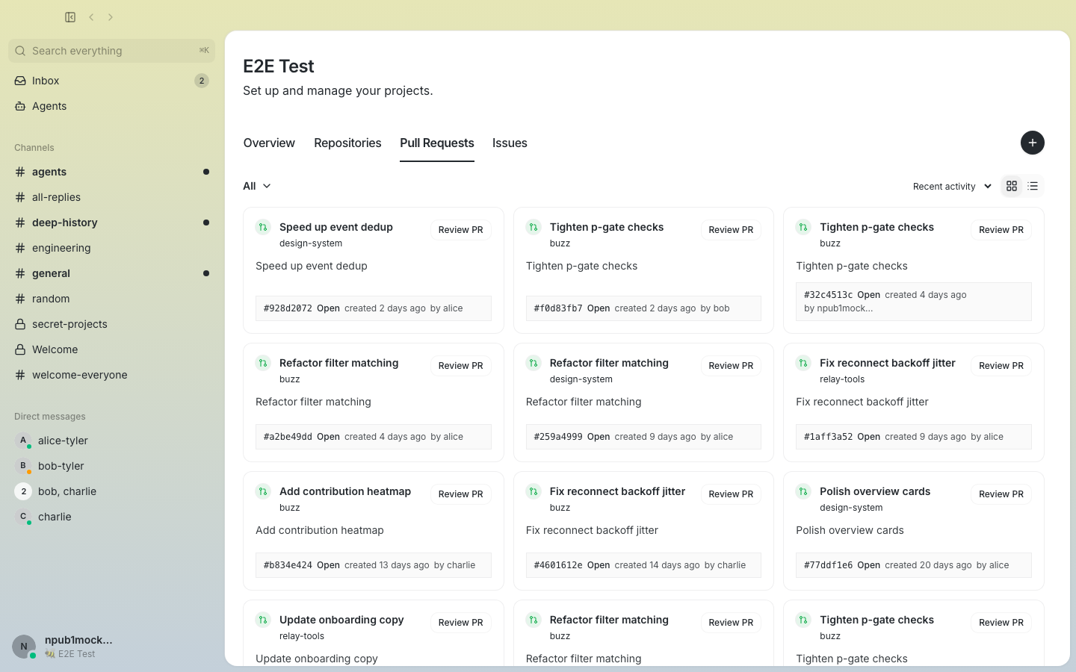Open the agents channel
Image resolution: width=1076 pixels, height=672 pixels.
pyautogui.click(x=111, y=172)
